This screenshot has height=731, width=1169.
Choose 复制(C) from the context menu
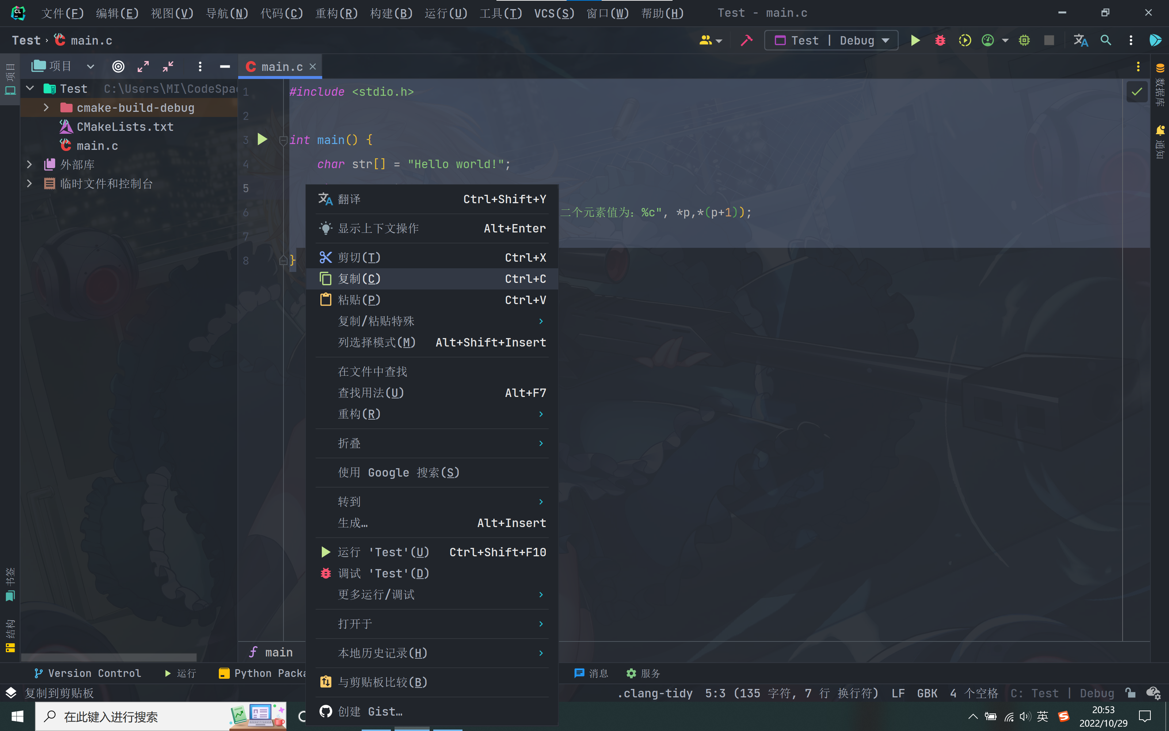(x=359, y=279)
